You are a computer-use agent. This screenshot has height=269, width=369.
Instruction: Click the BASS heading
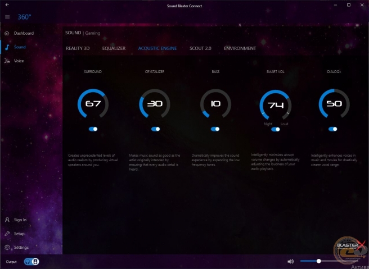pyautogui.click(x=215, y=72)
